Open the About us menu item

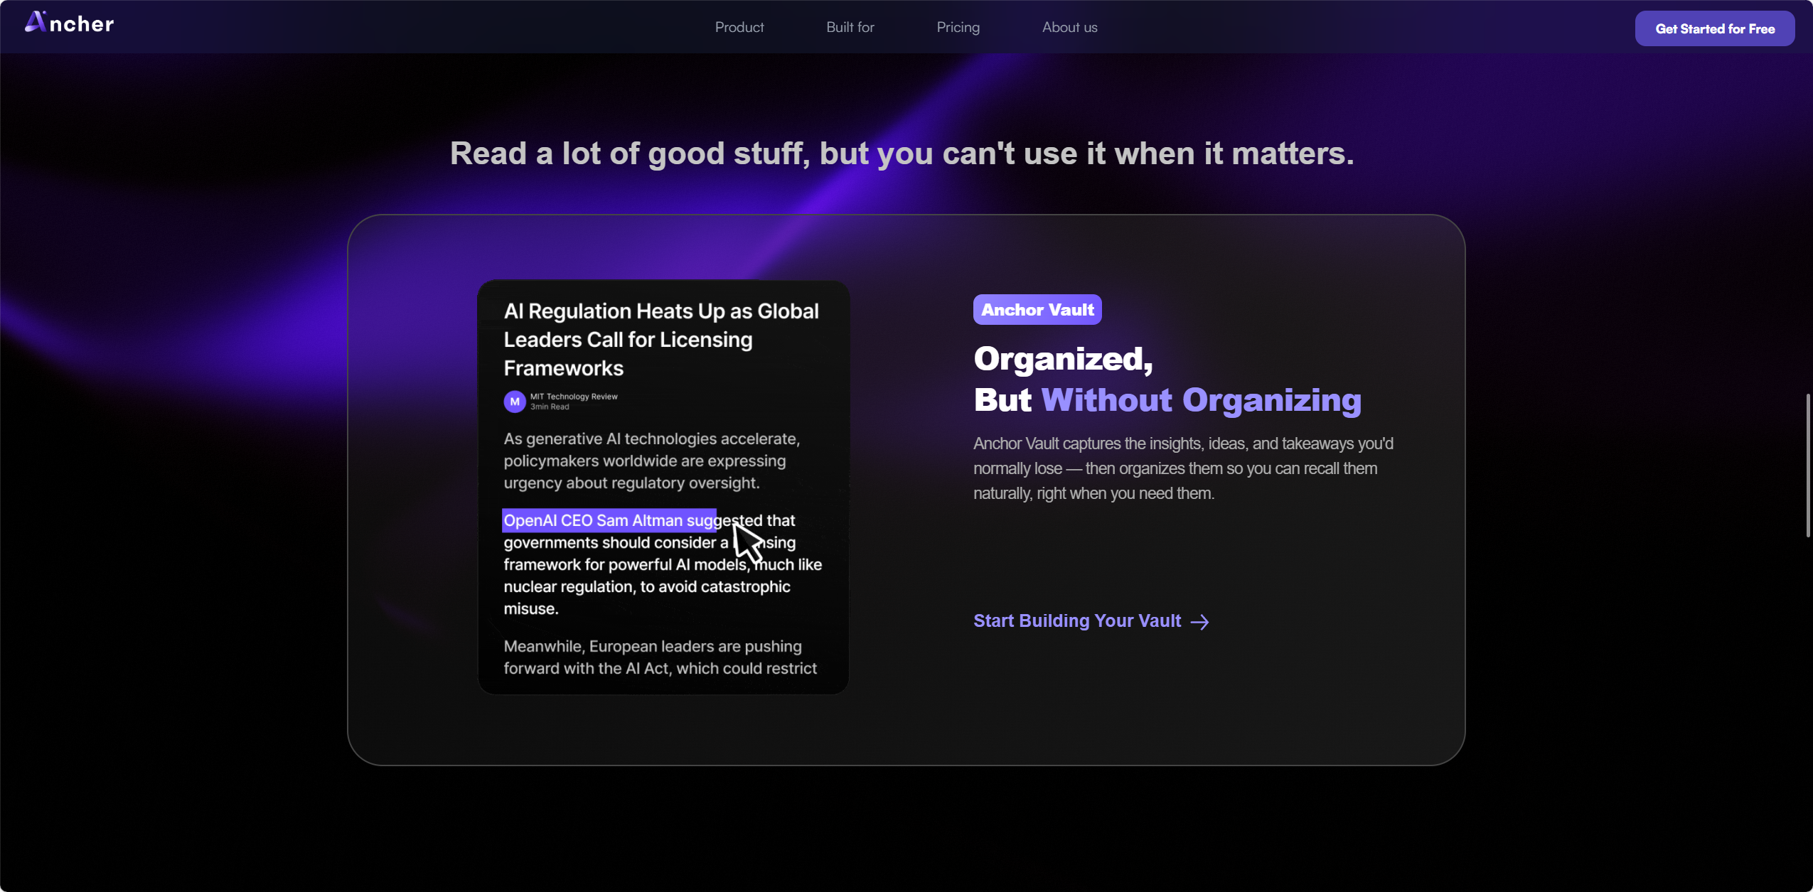[1069, 27]
